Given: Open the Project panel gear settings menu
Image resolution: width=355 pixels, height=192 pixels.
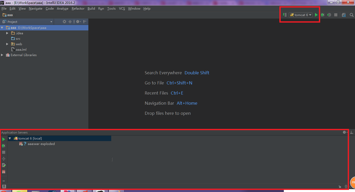Looking at the screenshot, I should click(x=78, y=22).
